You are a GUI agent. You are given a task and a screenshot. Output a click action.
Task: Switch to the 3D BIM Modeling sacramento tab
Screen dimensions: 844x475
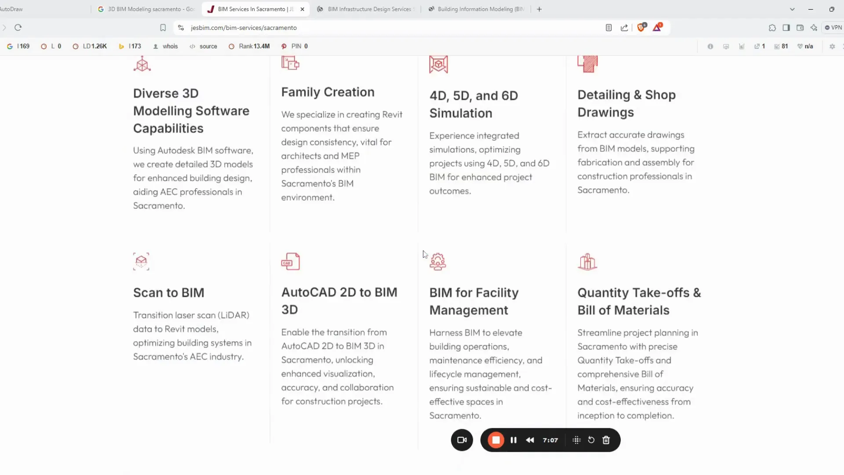pos(146,9)
